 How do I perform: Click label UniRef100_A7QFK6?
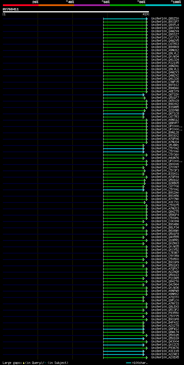(165, 139)
